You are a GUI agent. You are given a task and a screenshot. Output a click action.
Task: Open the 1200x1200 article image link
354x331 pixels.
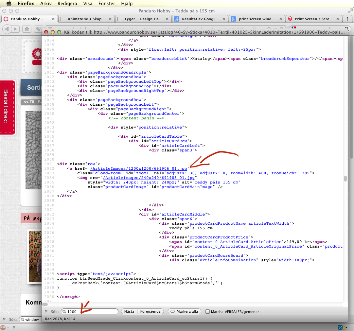139,168
